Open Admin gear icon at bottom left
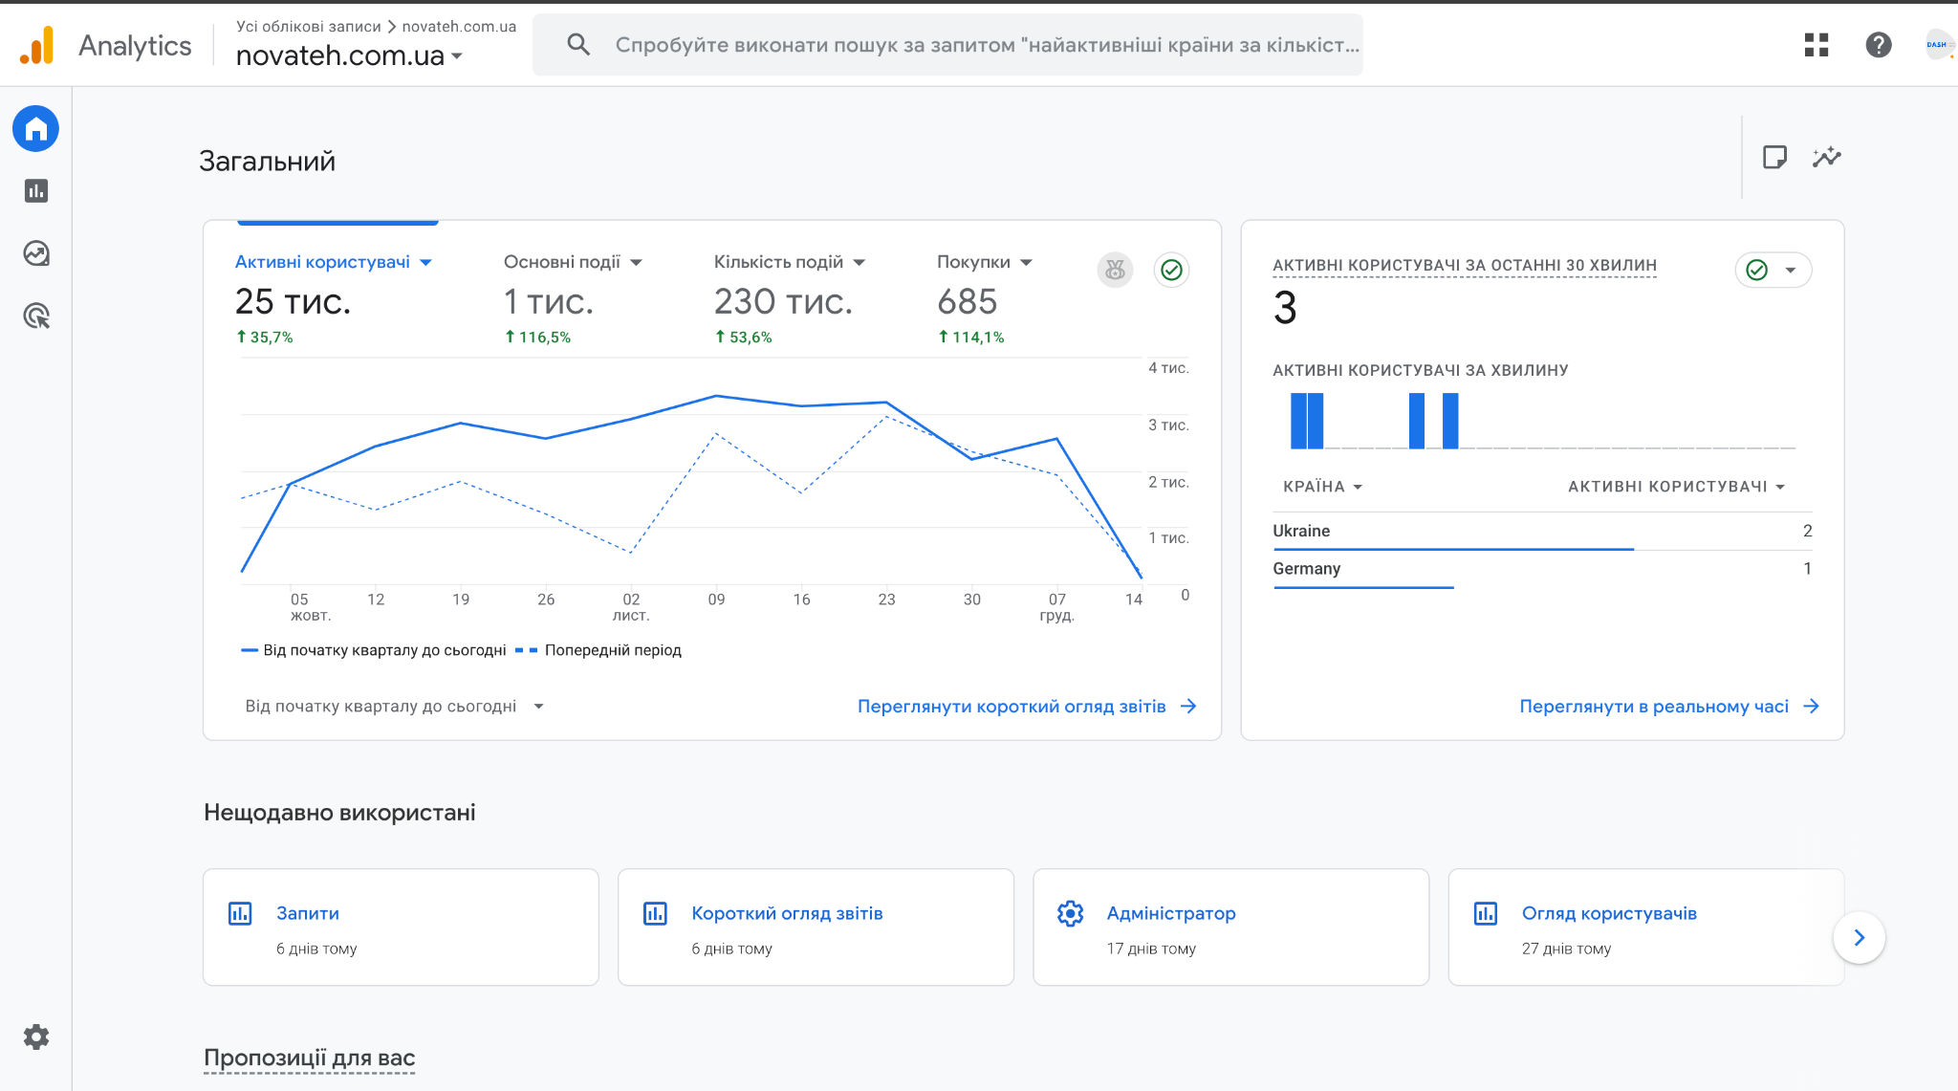 coord(36,1036)
